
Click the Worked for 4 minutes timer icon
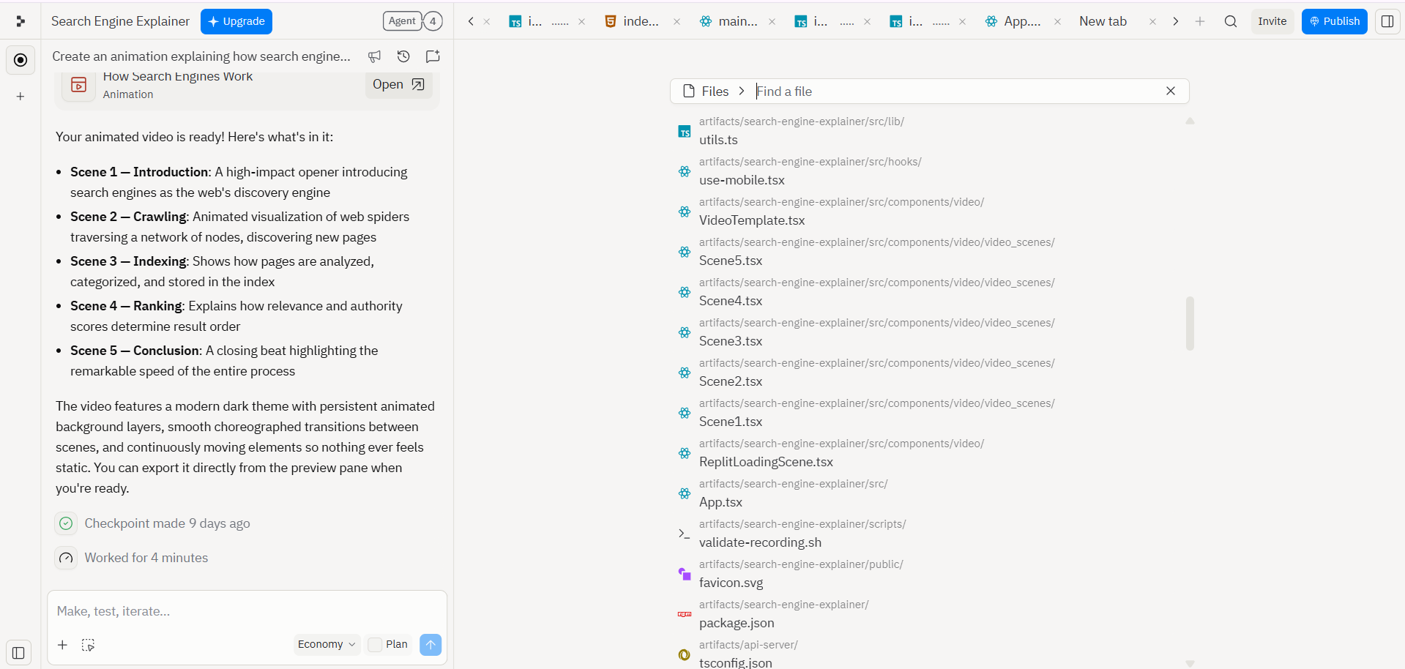(x=66, y=558)
